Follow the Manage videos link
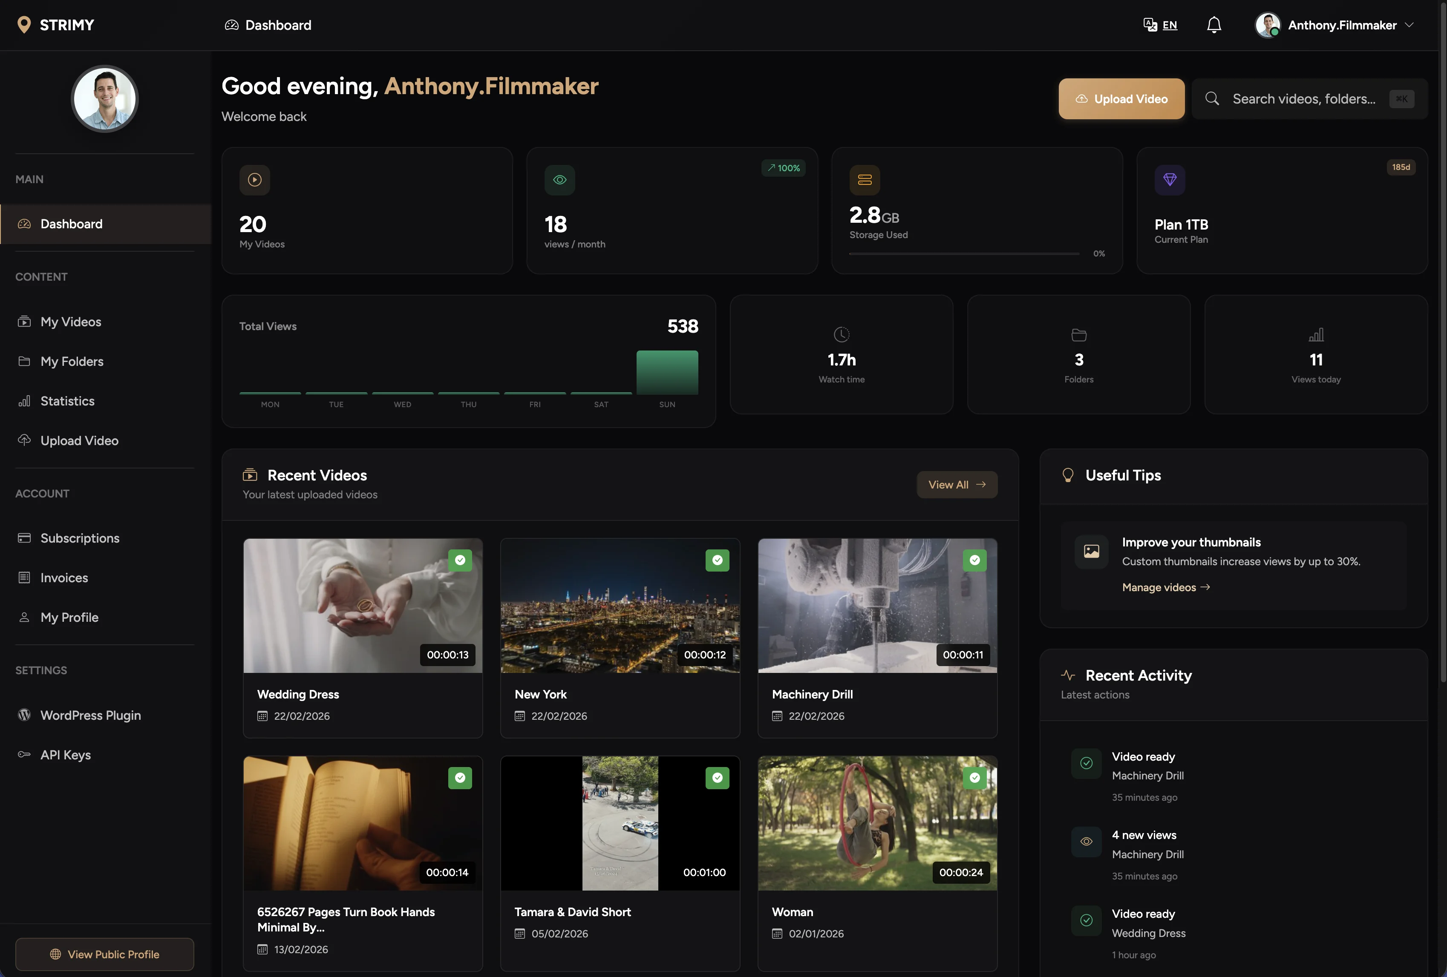Image resolution: width=1447 pixels, height=977 pixels. point(1165,587)
